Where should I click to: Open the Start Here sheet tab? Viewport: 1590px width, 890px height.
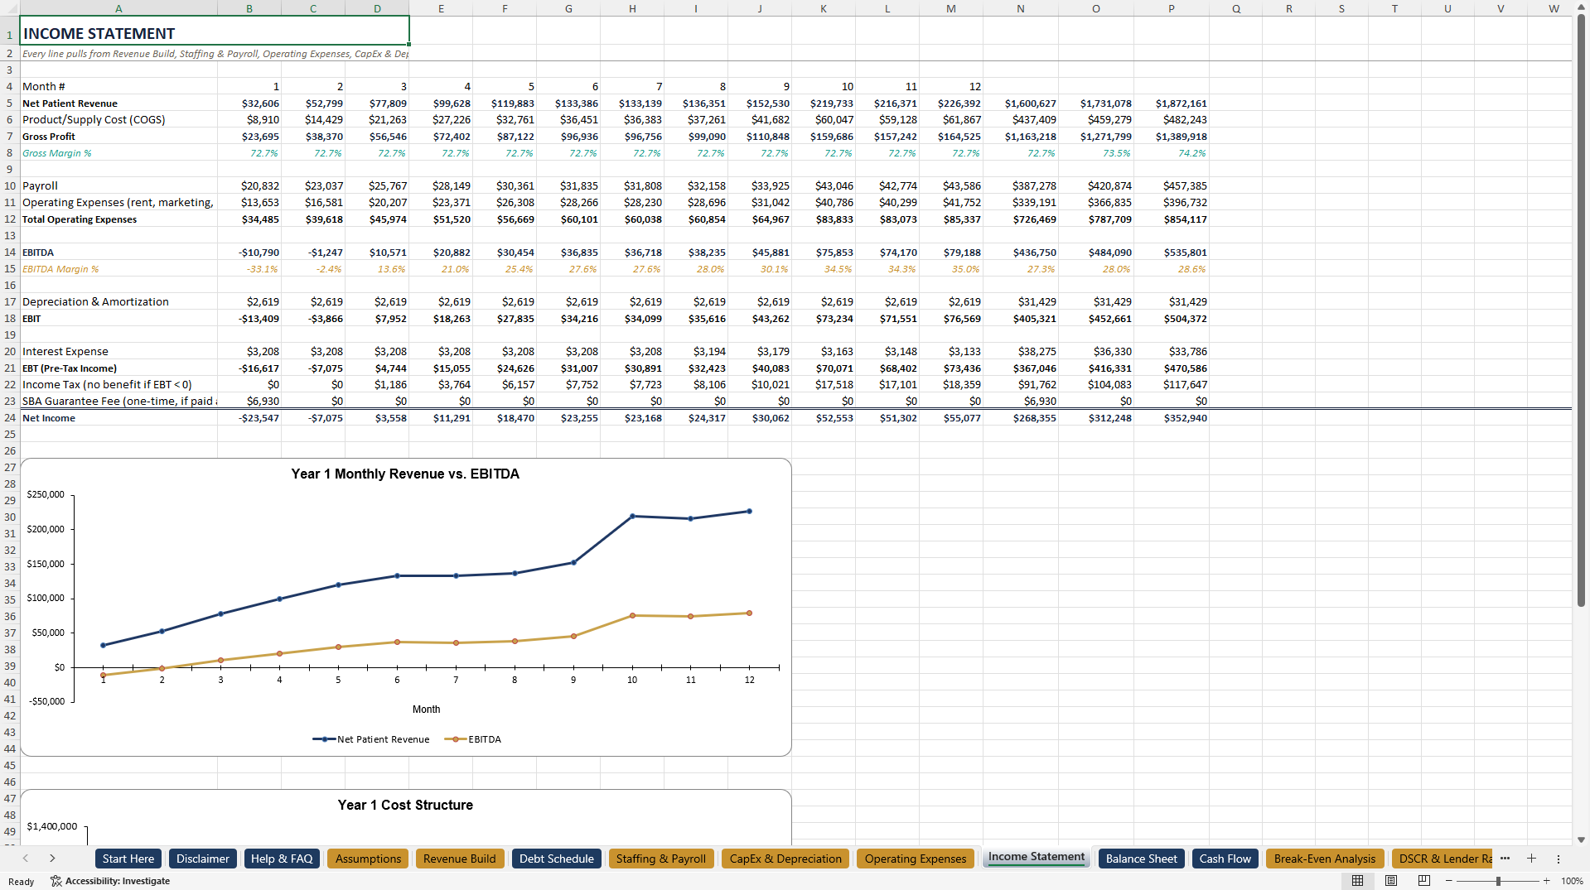click(128, 859)
